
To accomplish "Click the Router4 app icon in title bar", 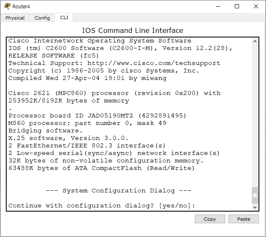I will 7,6.
